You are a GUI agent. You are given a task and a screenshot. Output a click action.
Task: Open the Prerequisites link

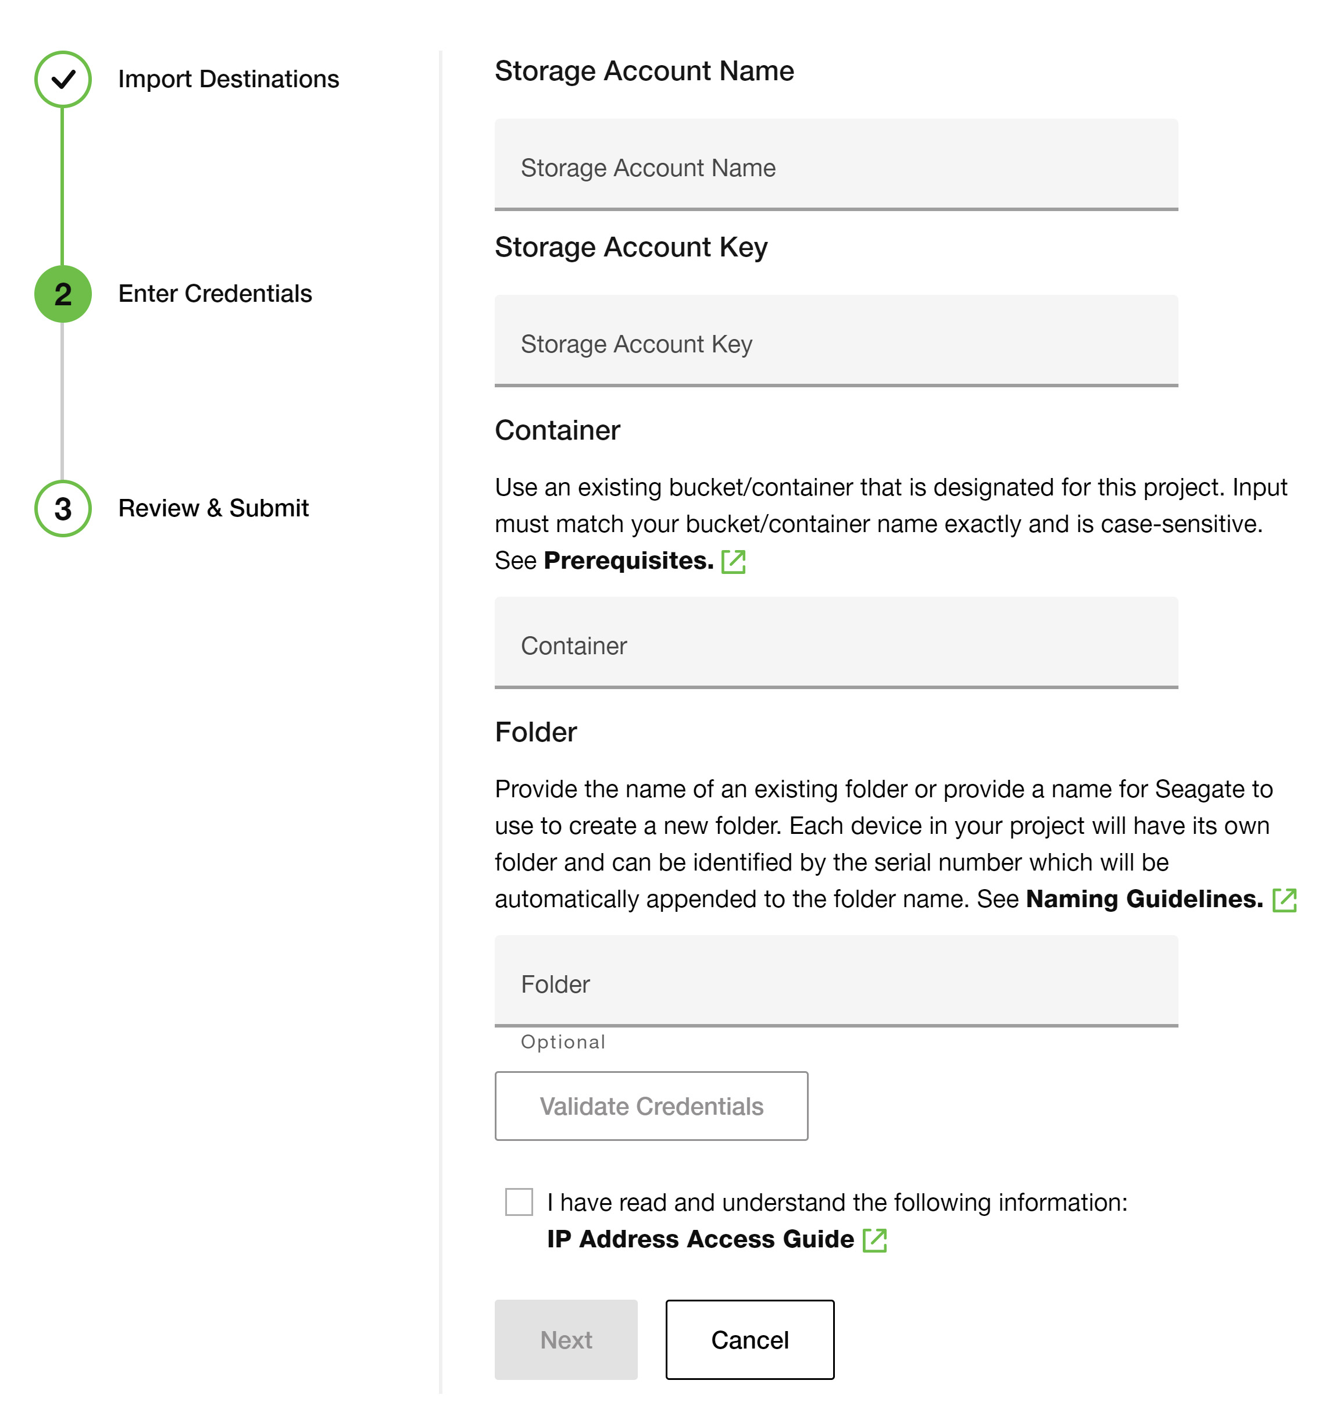coord(628,561)
